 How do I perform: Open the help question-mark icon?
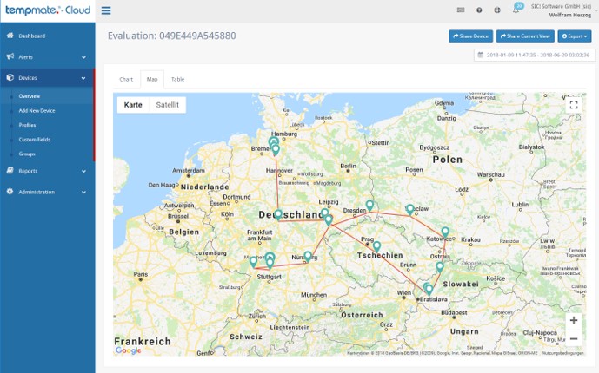pyautogui.click(x=479, y=10)
